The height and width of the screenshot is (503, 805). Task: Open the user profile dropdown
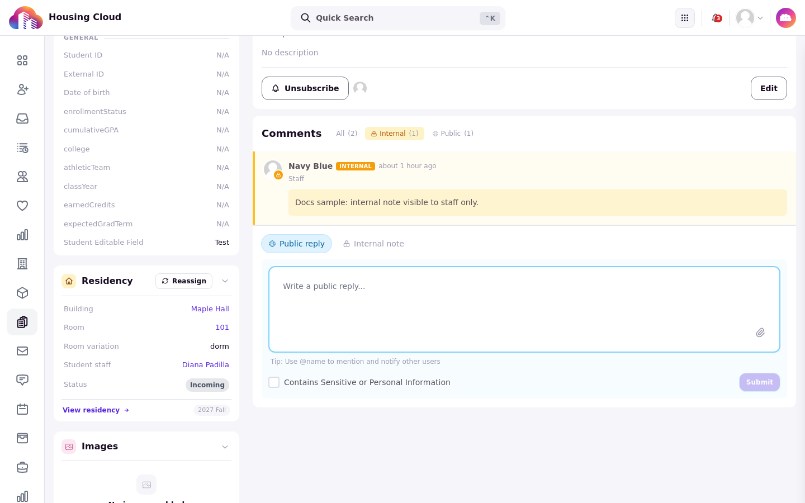pos(750,18)
